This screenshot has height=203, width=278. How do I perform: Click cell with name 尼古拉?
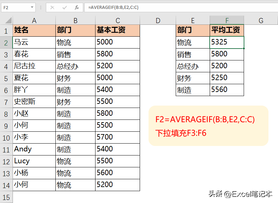coord(34,66)
